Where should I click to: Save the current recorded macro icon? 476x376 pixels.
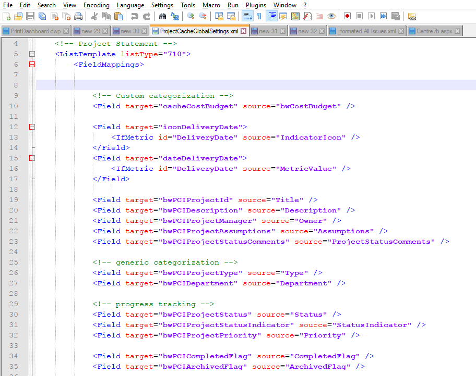pos(396,16)
